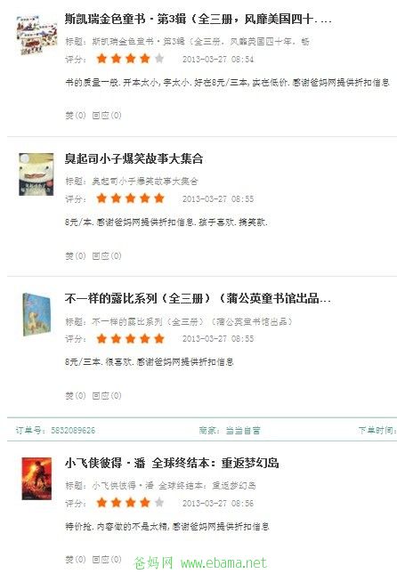Open the 斯凯瑞金色童书 book cover thumbnail
397x574 pixels.
coord(36,35)
